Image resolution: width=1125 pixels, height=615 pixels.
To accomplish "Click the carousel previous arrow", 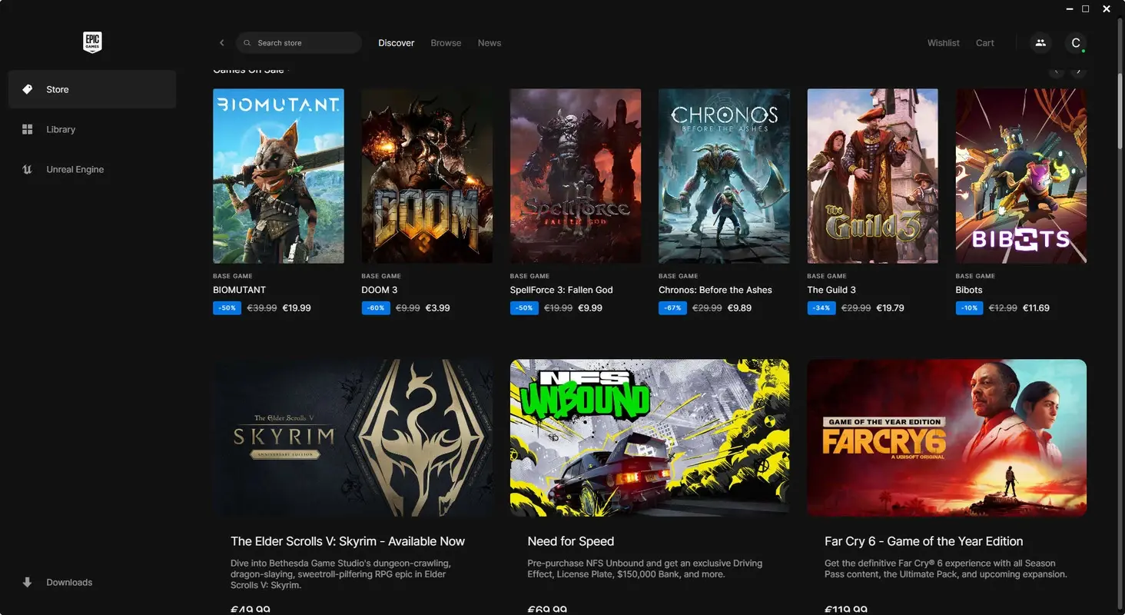I will click(1057, 70).
